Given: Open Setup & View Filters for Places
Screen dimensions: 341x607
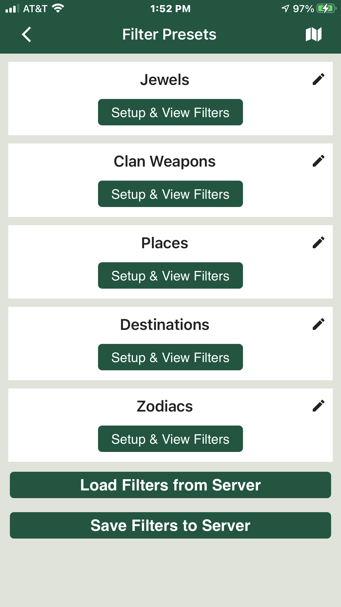Looking at the screenshot, I should 170,275.
